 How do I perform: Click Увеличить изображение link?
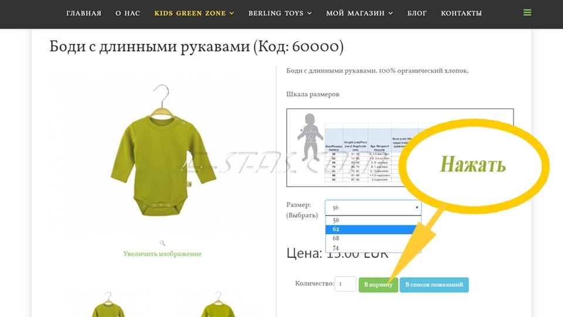162,254
